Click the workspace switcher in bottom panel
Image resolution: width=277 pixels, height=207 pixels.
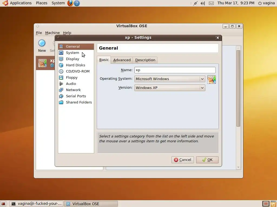[266, 204]
